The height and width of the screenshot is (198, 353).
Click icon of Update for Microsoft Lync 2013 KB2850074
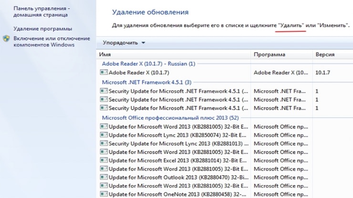click(x=104, y=135)
